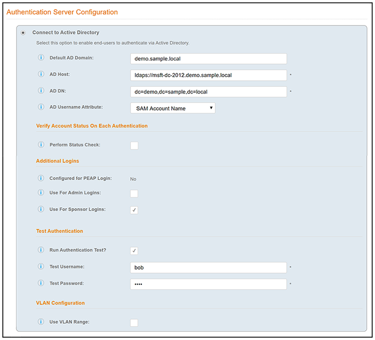This screenshot has height=340, width=375.
Task: Click info icon beside Use VLAN Range
Action: (x=41, y=322)
